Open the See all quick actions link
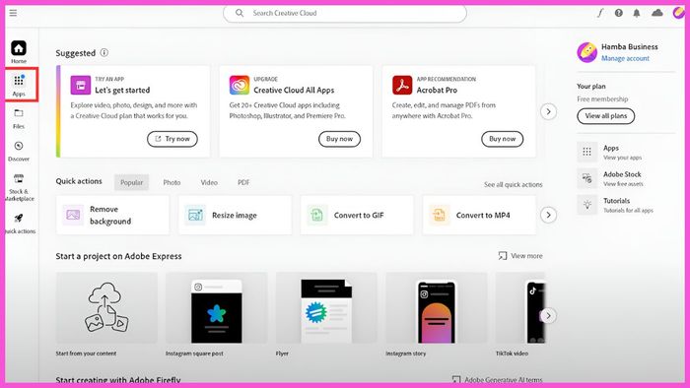Image resolution: width=690 pixels, height=388 pixels. point(514,184)
